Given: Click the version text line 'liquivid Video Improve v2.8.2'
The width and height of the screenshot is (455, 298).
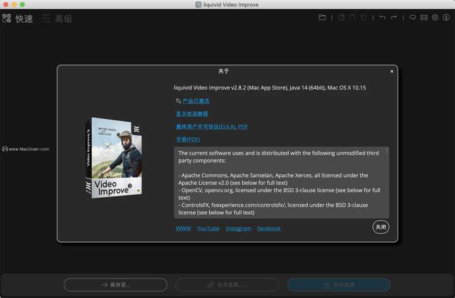Looking at the screenshot, I should coord(270,88).
